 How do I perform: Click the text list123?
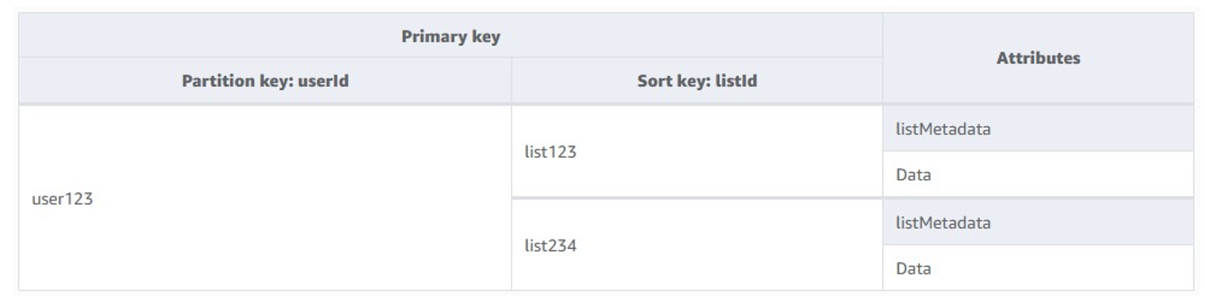[550, 151]
